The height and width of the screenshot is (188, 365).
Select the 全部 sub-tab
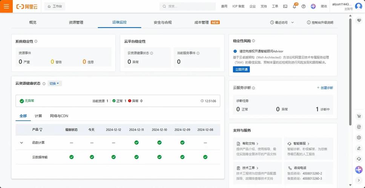23,116
